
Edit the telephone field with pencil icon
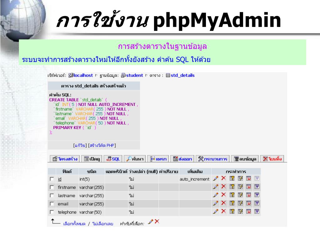tap(216, 212)
